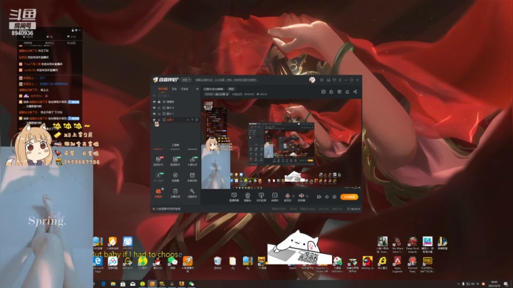Screen dimensions: 513x288
Task: Open the notification center on the taskbar
Action: [x=506, y=284]
